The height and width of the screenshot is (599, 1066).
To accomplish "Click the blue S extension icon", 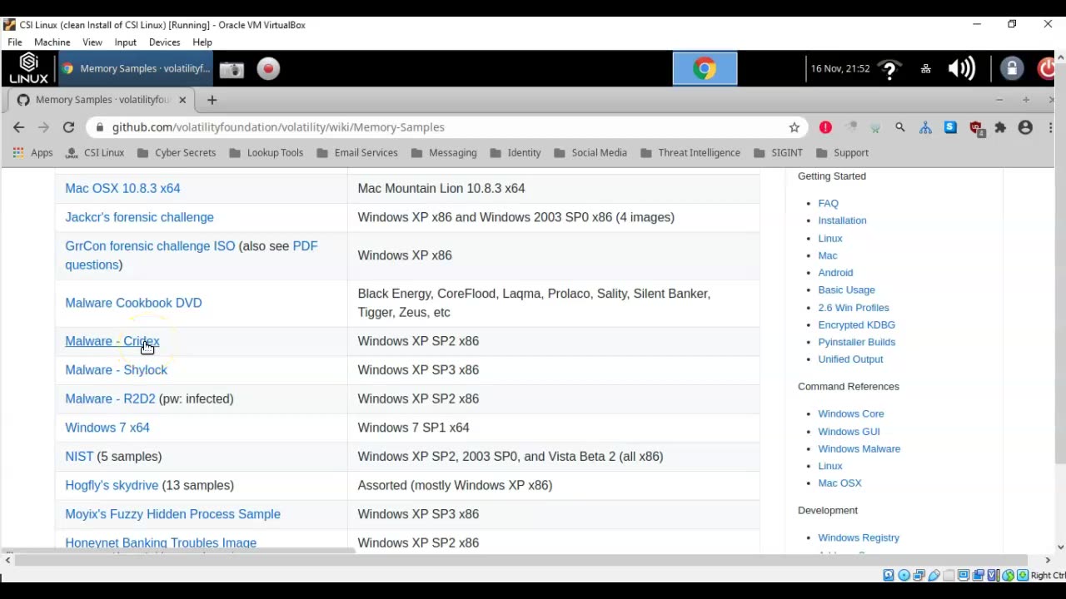I will click(950, 127).
